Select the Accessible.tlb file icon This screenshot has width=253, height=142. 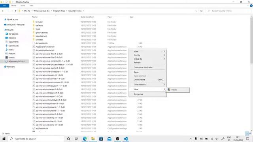(x=34, y=43)
